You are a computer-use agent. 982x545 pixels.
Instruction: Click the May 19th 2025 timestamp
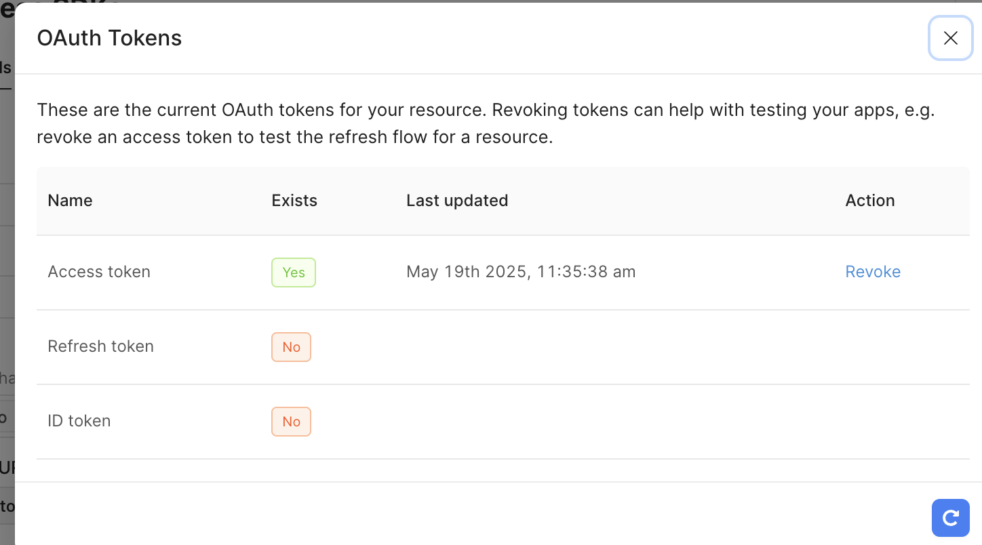click(x=520, y=272)
